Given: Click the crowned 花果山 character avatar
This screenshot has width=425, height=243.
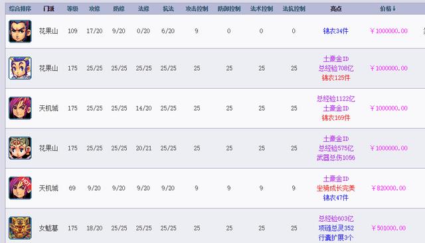Looking at the screenshot, I should tap(20, 148).
